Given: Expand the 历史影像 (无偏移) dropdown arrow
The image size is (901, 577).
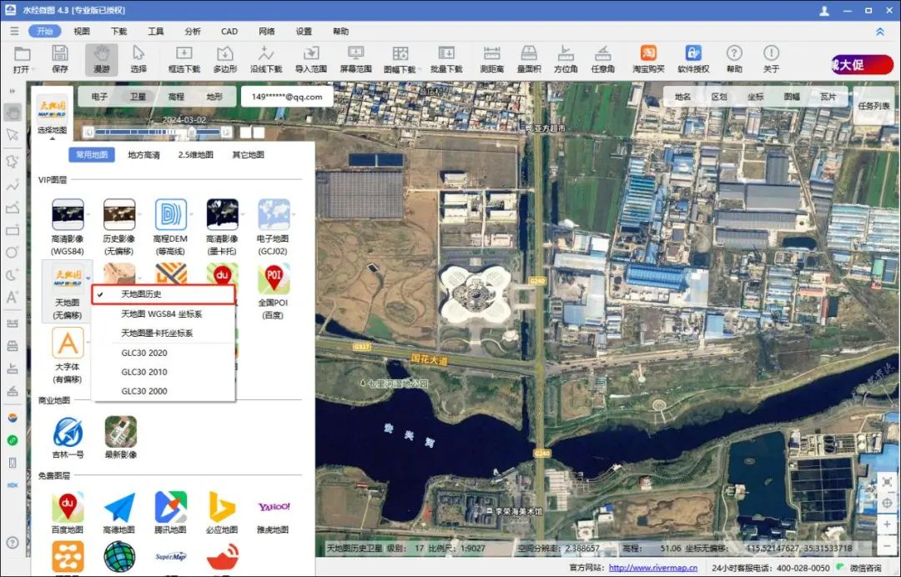Looking at the screenshot, I should (x=139, y=214).
